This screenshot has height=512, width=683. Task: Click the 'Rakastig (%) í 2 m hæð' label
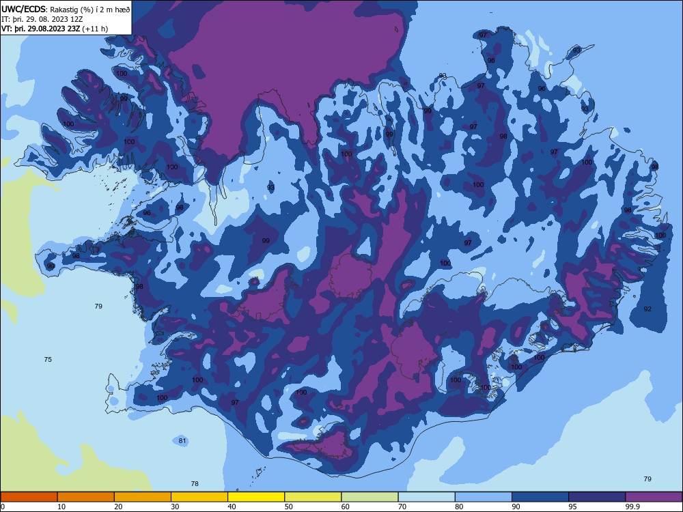90,10
